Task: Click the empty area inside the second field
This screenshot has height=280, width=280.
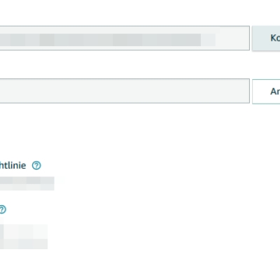Action: tap(125, 91)
